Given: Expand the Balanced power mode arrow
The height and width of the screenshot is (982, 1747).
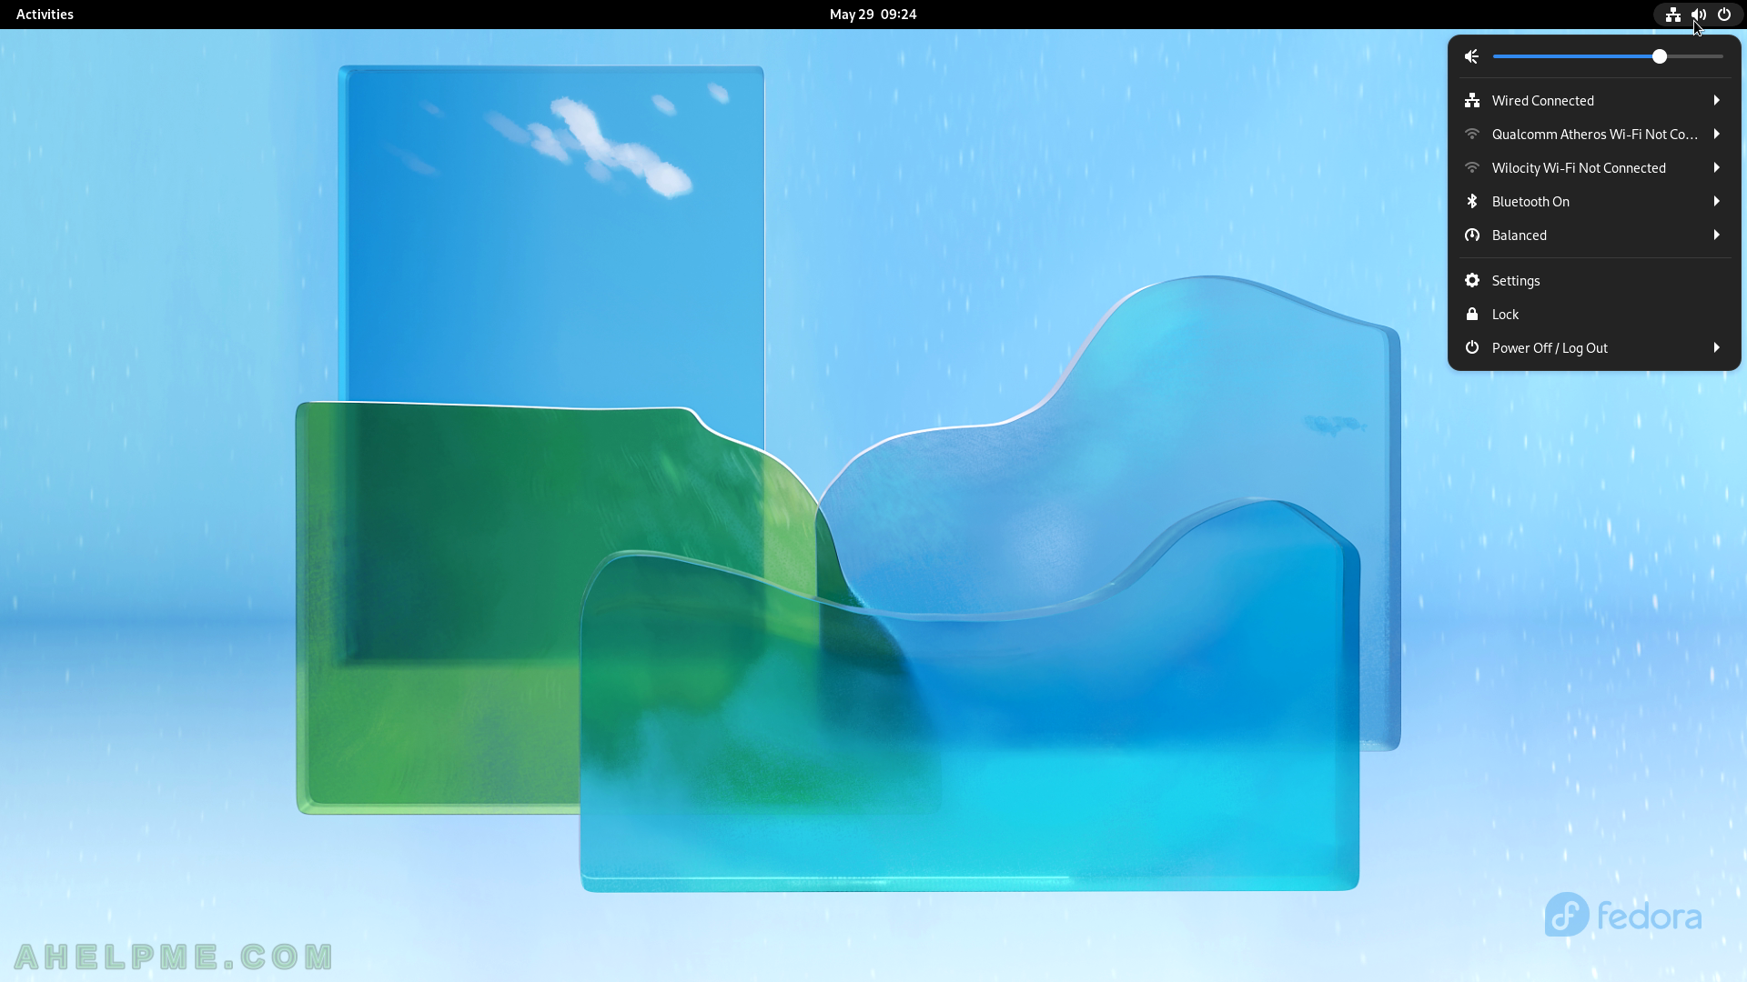Looking at the screenshot, I should click(1716, 235).
